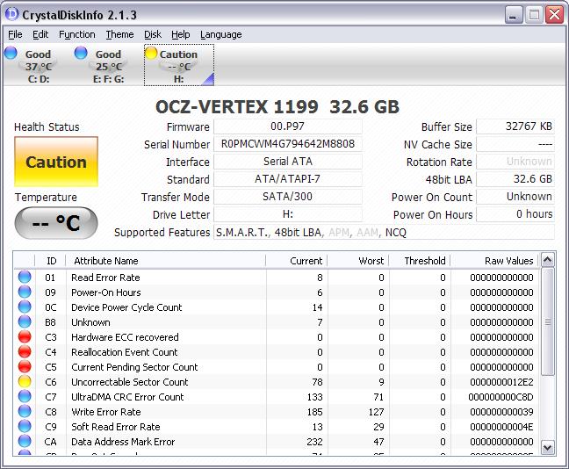Viewport: 569px width, 469px height.
Task: Click the blue status icon for Read Error Rate
Action: click(x=25, y=277)
